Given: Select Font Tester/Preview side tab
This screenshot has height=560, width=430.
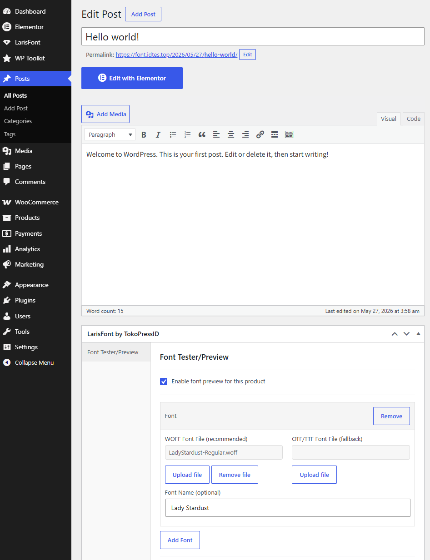Looking at the screenshot, I should coord(116,352).
